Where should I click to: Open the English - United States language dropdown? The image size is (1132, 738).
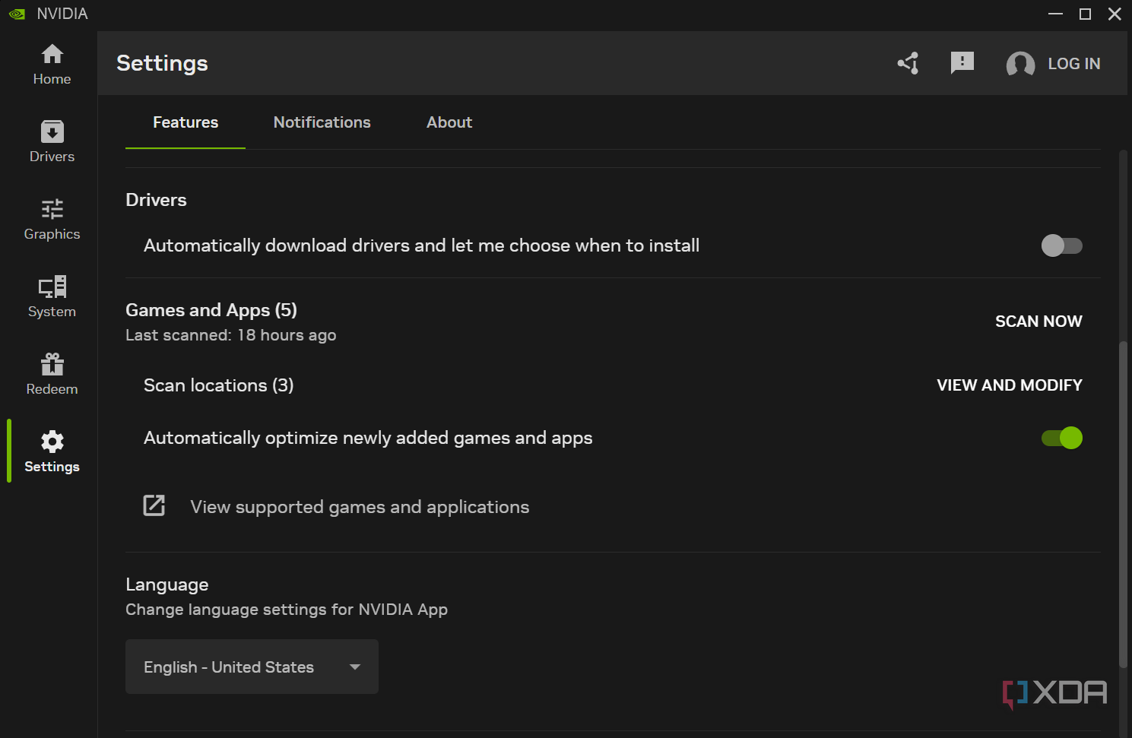pos(252,667)
